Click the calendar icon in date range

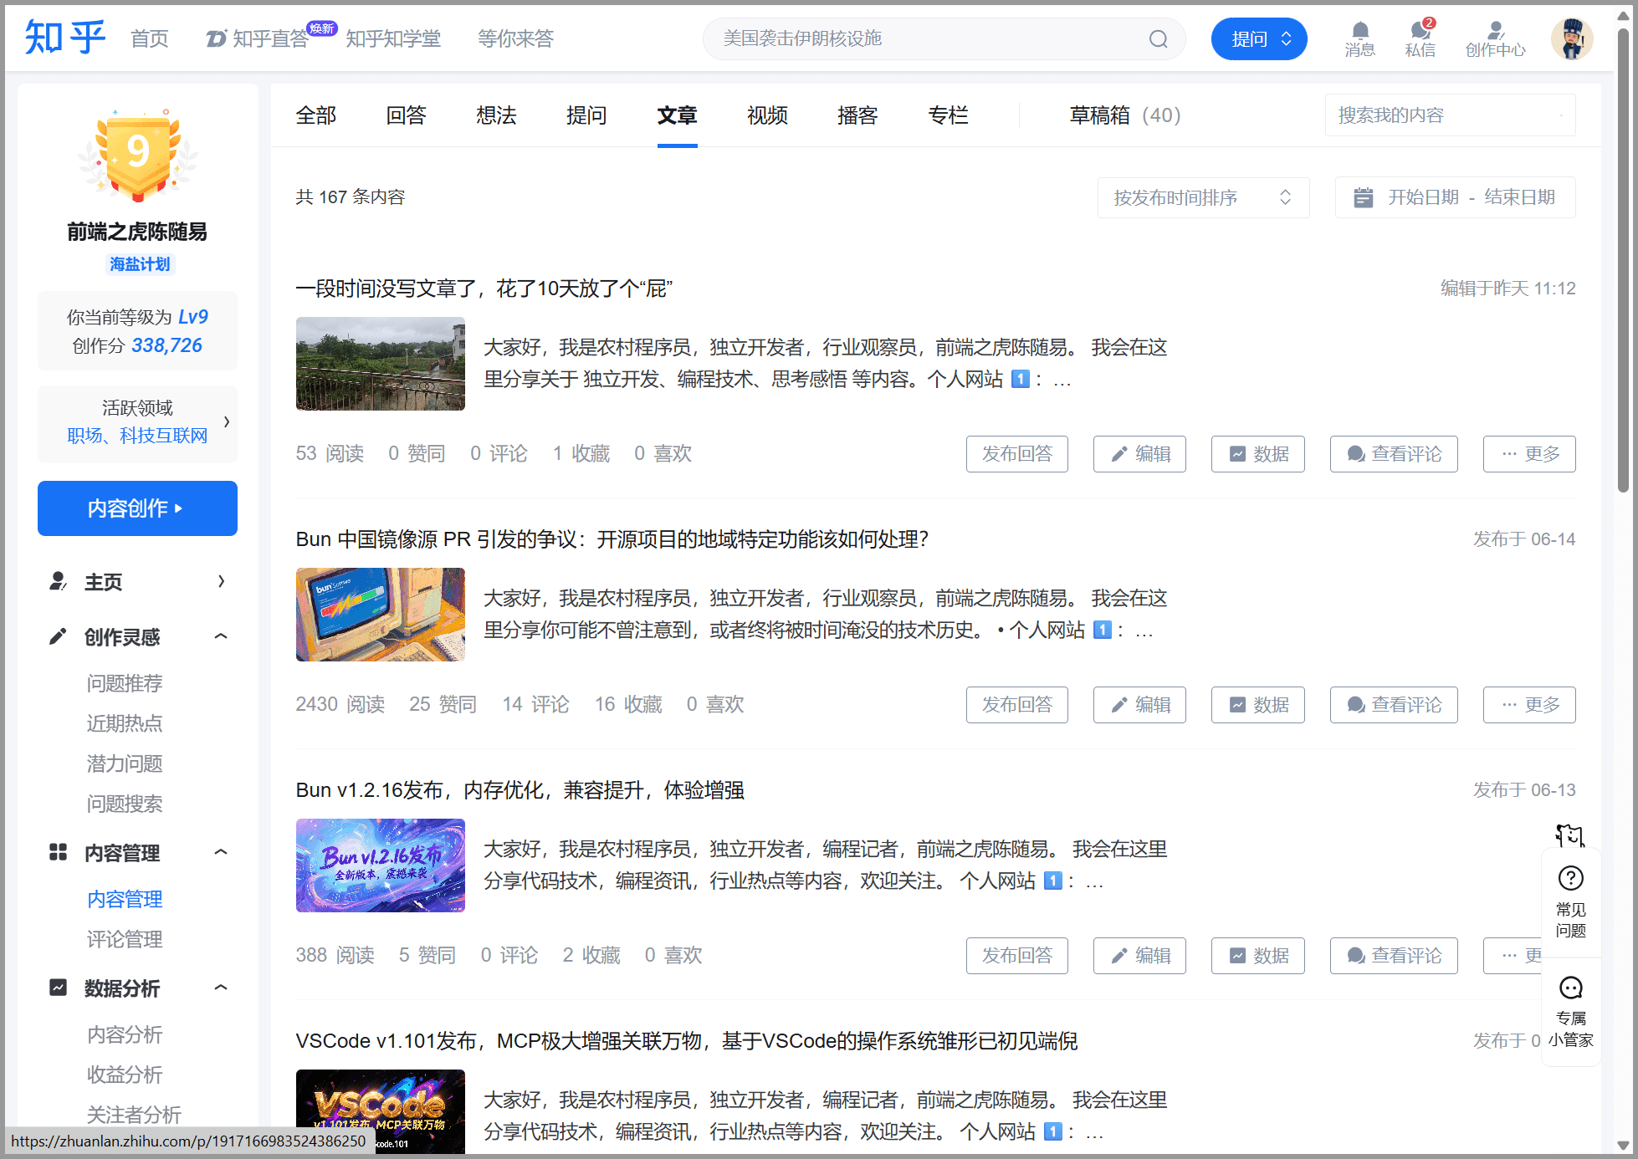pos(1363,197)
